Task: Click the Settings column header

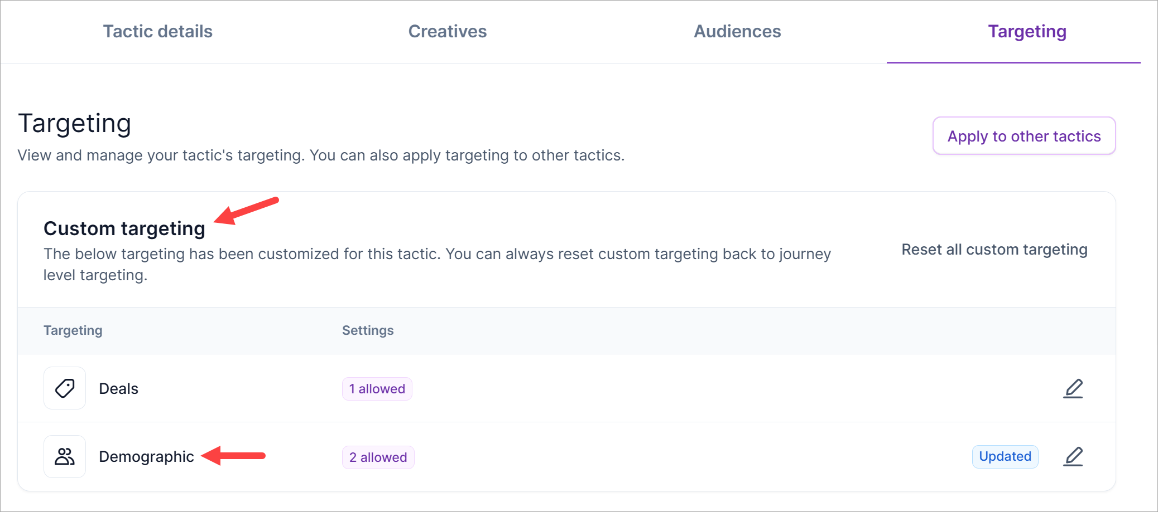Action: (x=368, y=330)
